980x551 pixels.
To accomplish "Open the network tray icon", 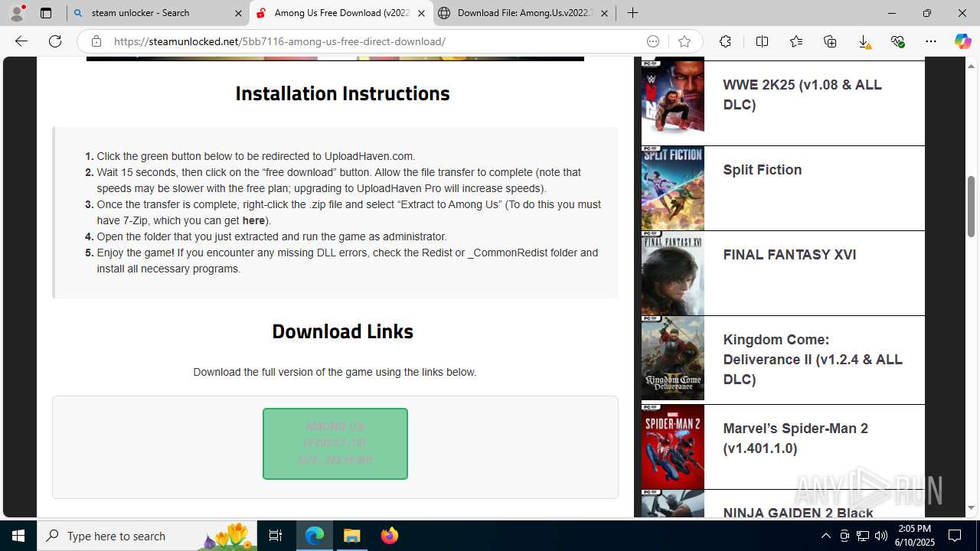I will (862, 536).
